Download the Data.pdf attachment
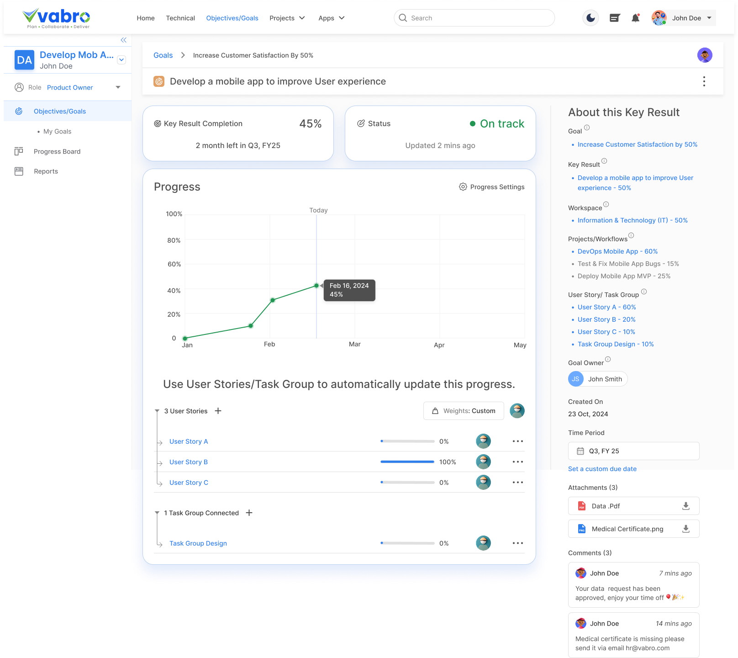The height and width of the screenshot is (658, 738). click(x=685, y=506)
